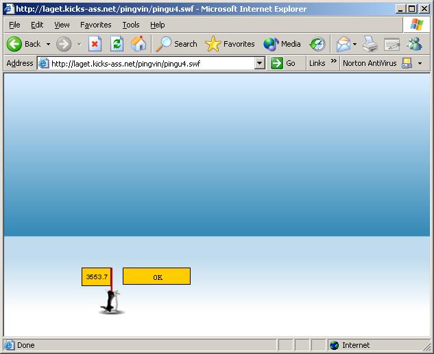This screenshot has height=354, width=434.
Task: Open the History pane icon
Action: (317, 44)
